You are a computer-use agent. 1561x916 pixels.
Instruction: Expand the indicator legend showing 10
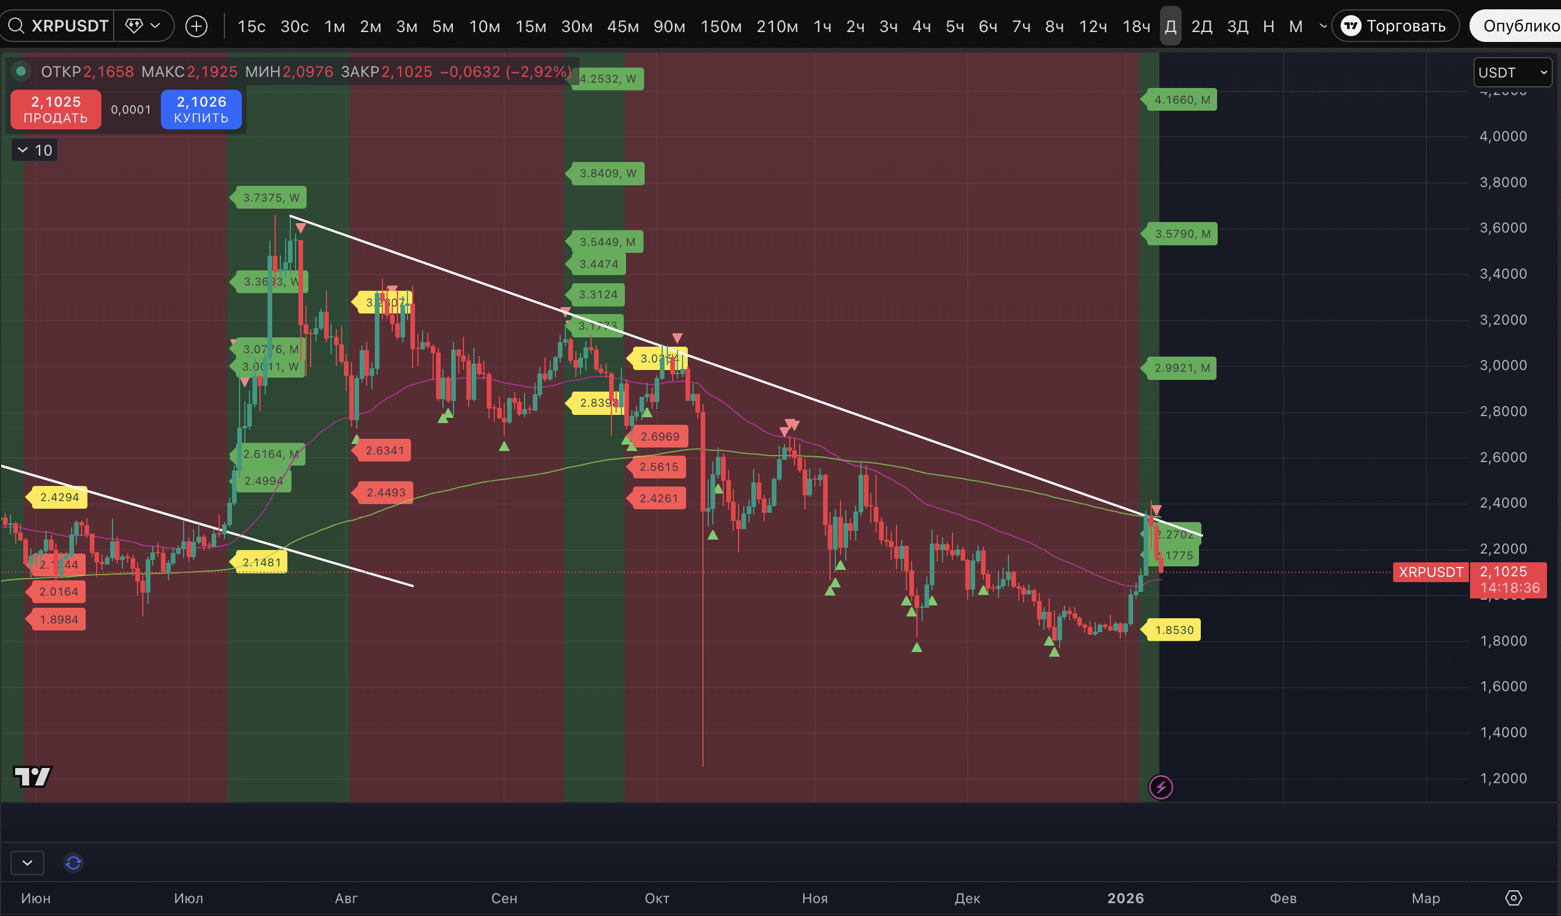click(35, 150)
